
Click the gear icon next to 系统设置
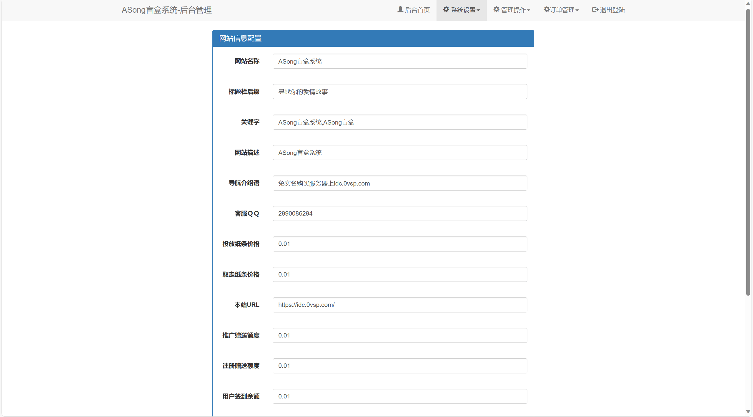click(446, 9)
